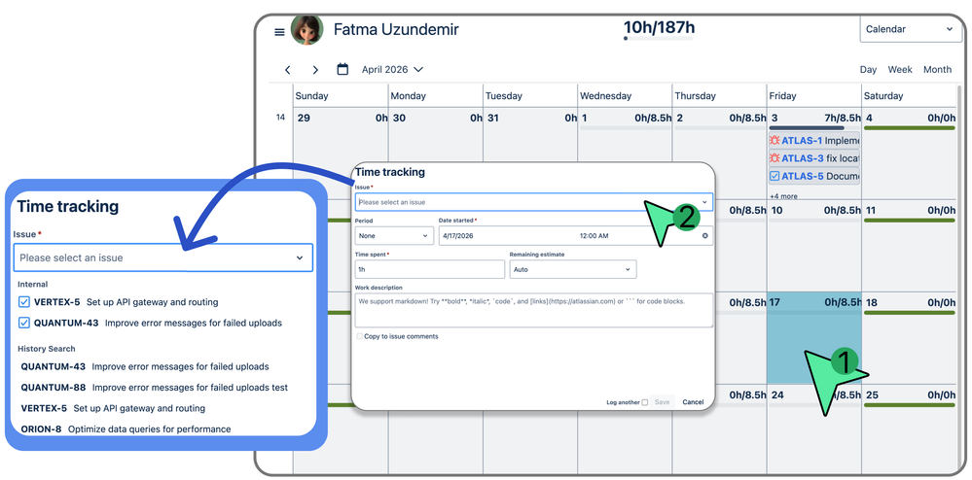
Task: Click into the Work description text area
Action: tap(534, 310)
